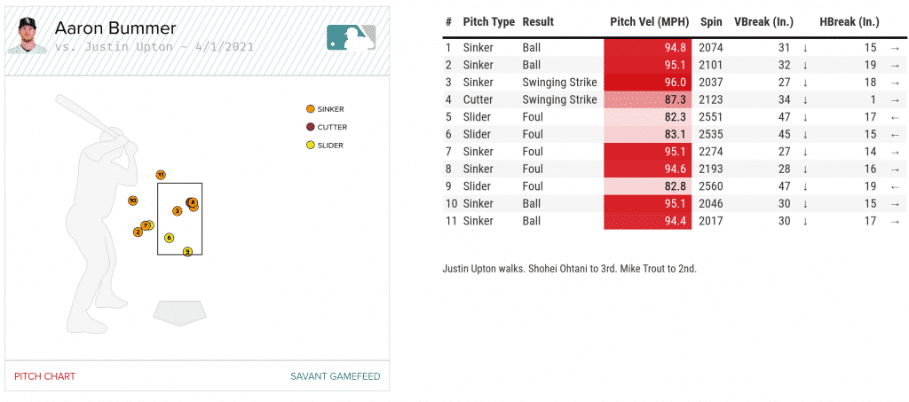The image size is (909, 402).
Task: Select pitch 2 marker left of zone
Action: 138,233
